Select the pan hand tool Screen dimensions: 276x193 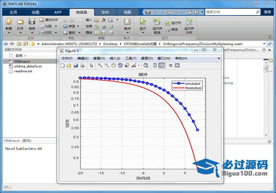click(113, 66)
